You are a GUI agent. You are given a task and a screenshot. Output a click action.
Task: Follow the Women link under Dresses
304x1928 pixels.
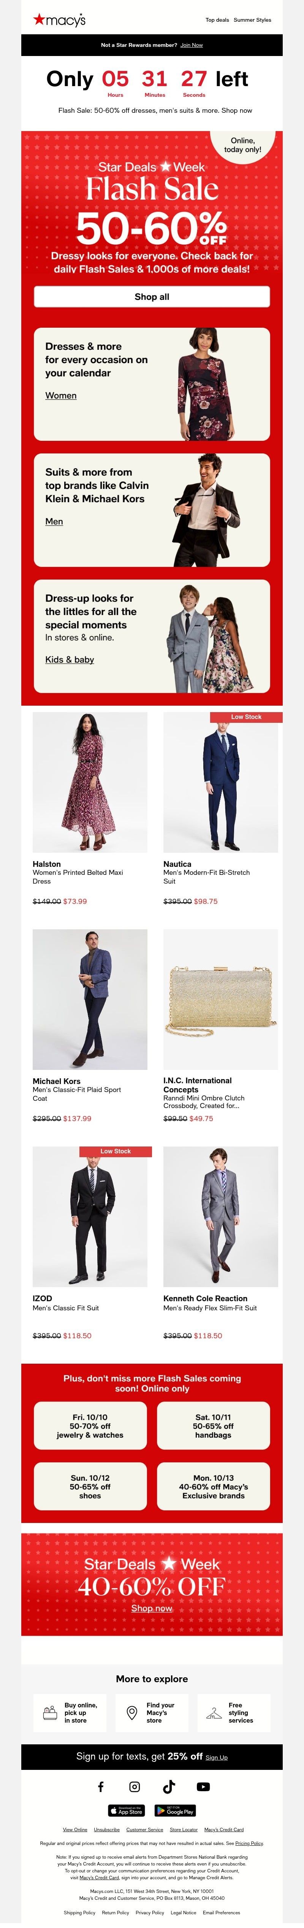click(60, 395)
